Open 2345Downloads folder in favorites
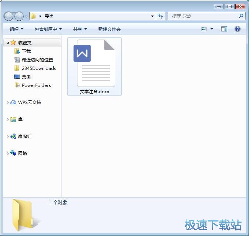Screen dimensions: 249x236 (x=39, y=68)
